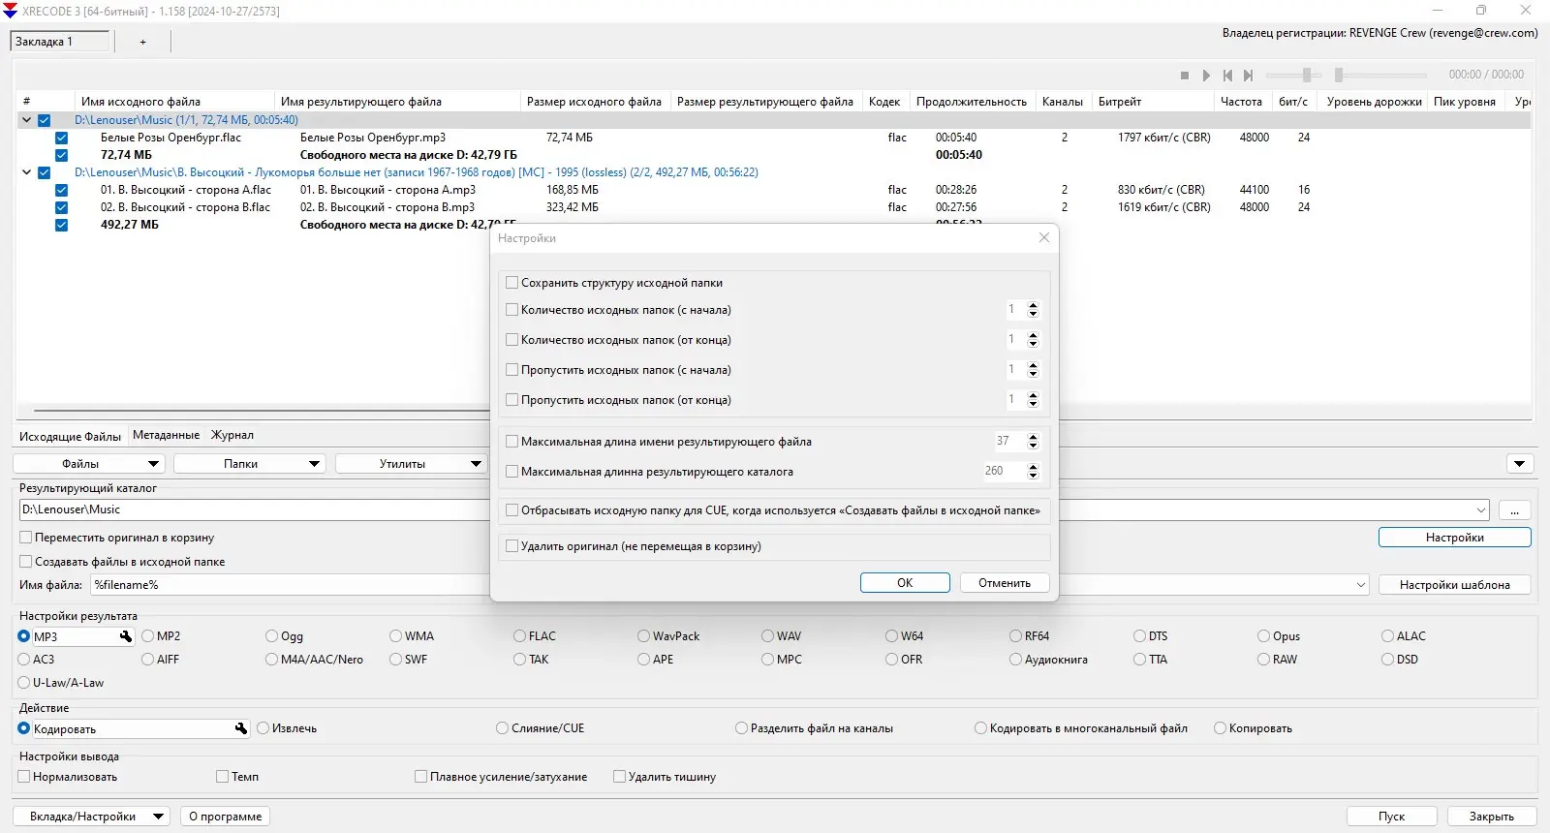
Task: Open Настройки шаблона
Action: click(x=1454, y=585)
